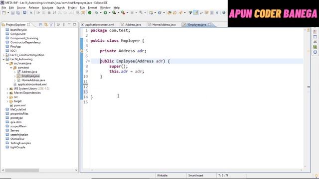Click the New file toolbar icon

click(4, 12)
